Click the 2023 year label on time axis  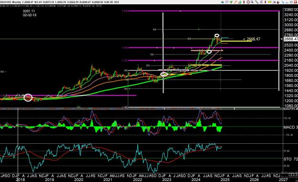(x=167, y=180)
